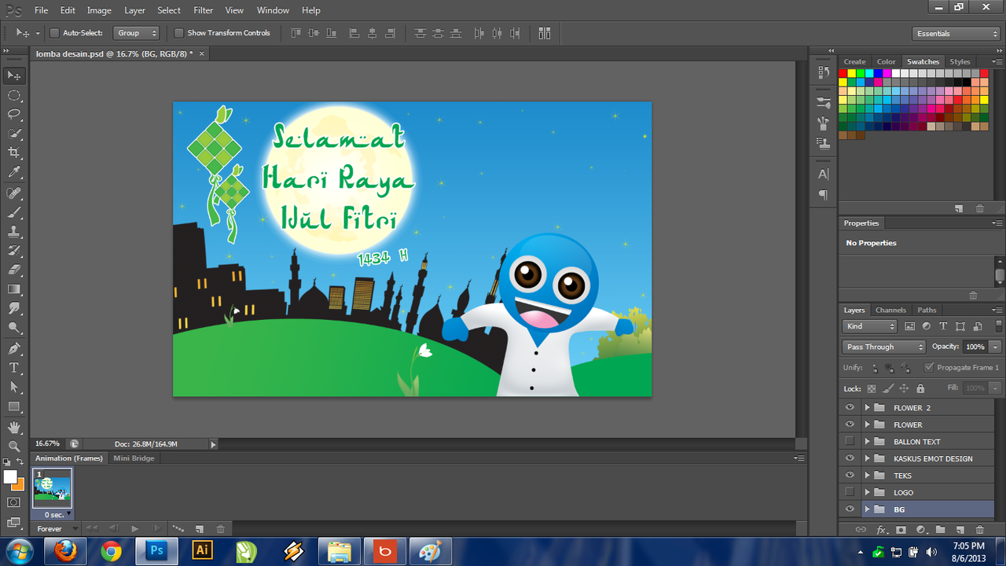The image size is (1006, 566).
Task: Toggle Quick Mask mode icon
Action: click(14, 502)
